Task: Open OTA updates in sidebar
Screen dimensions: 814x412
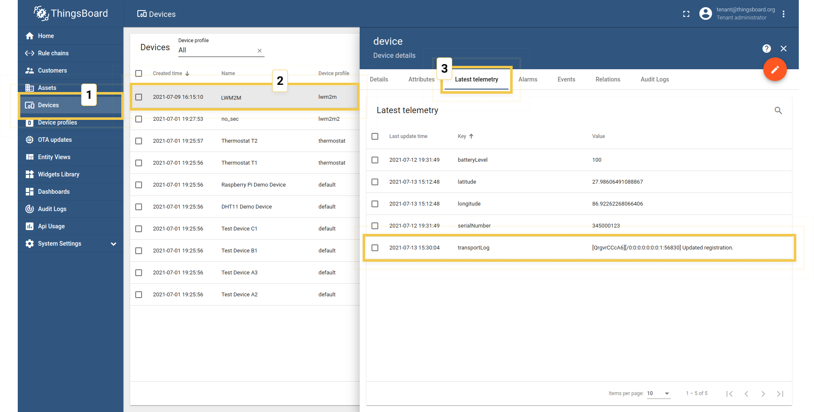Action: tap(55, 140)
